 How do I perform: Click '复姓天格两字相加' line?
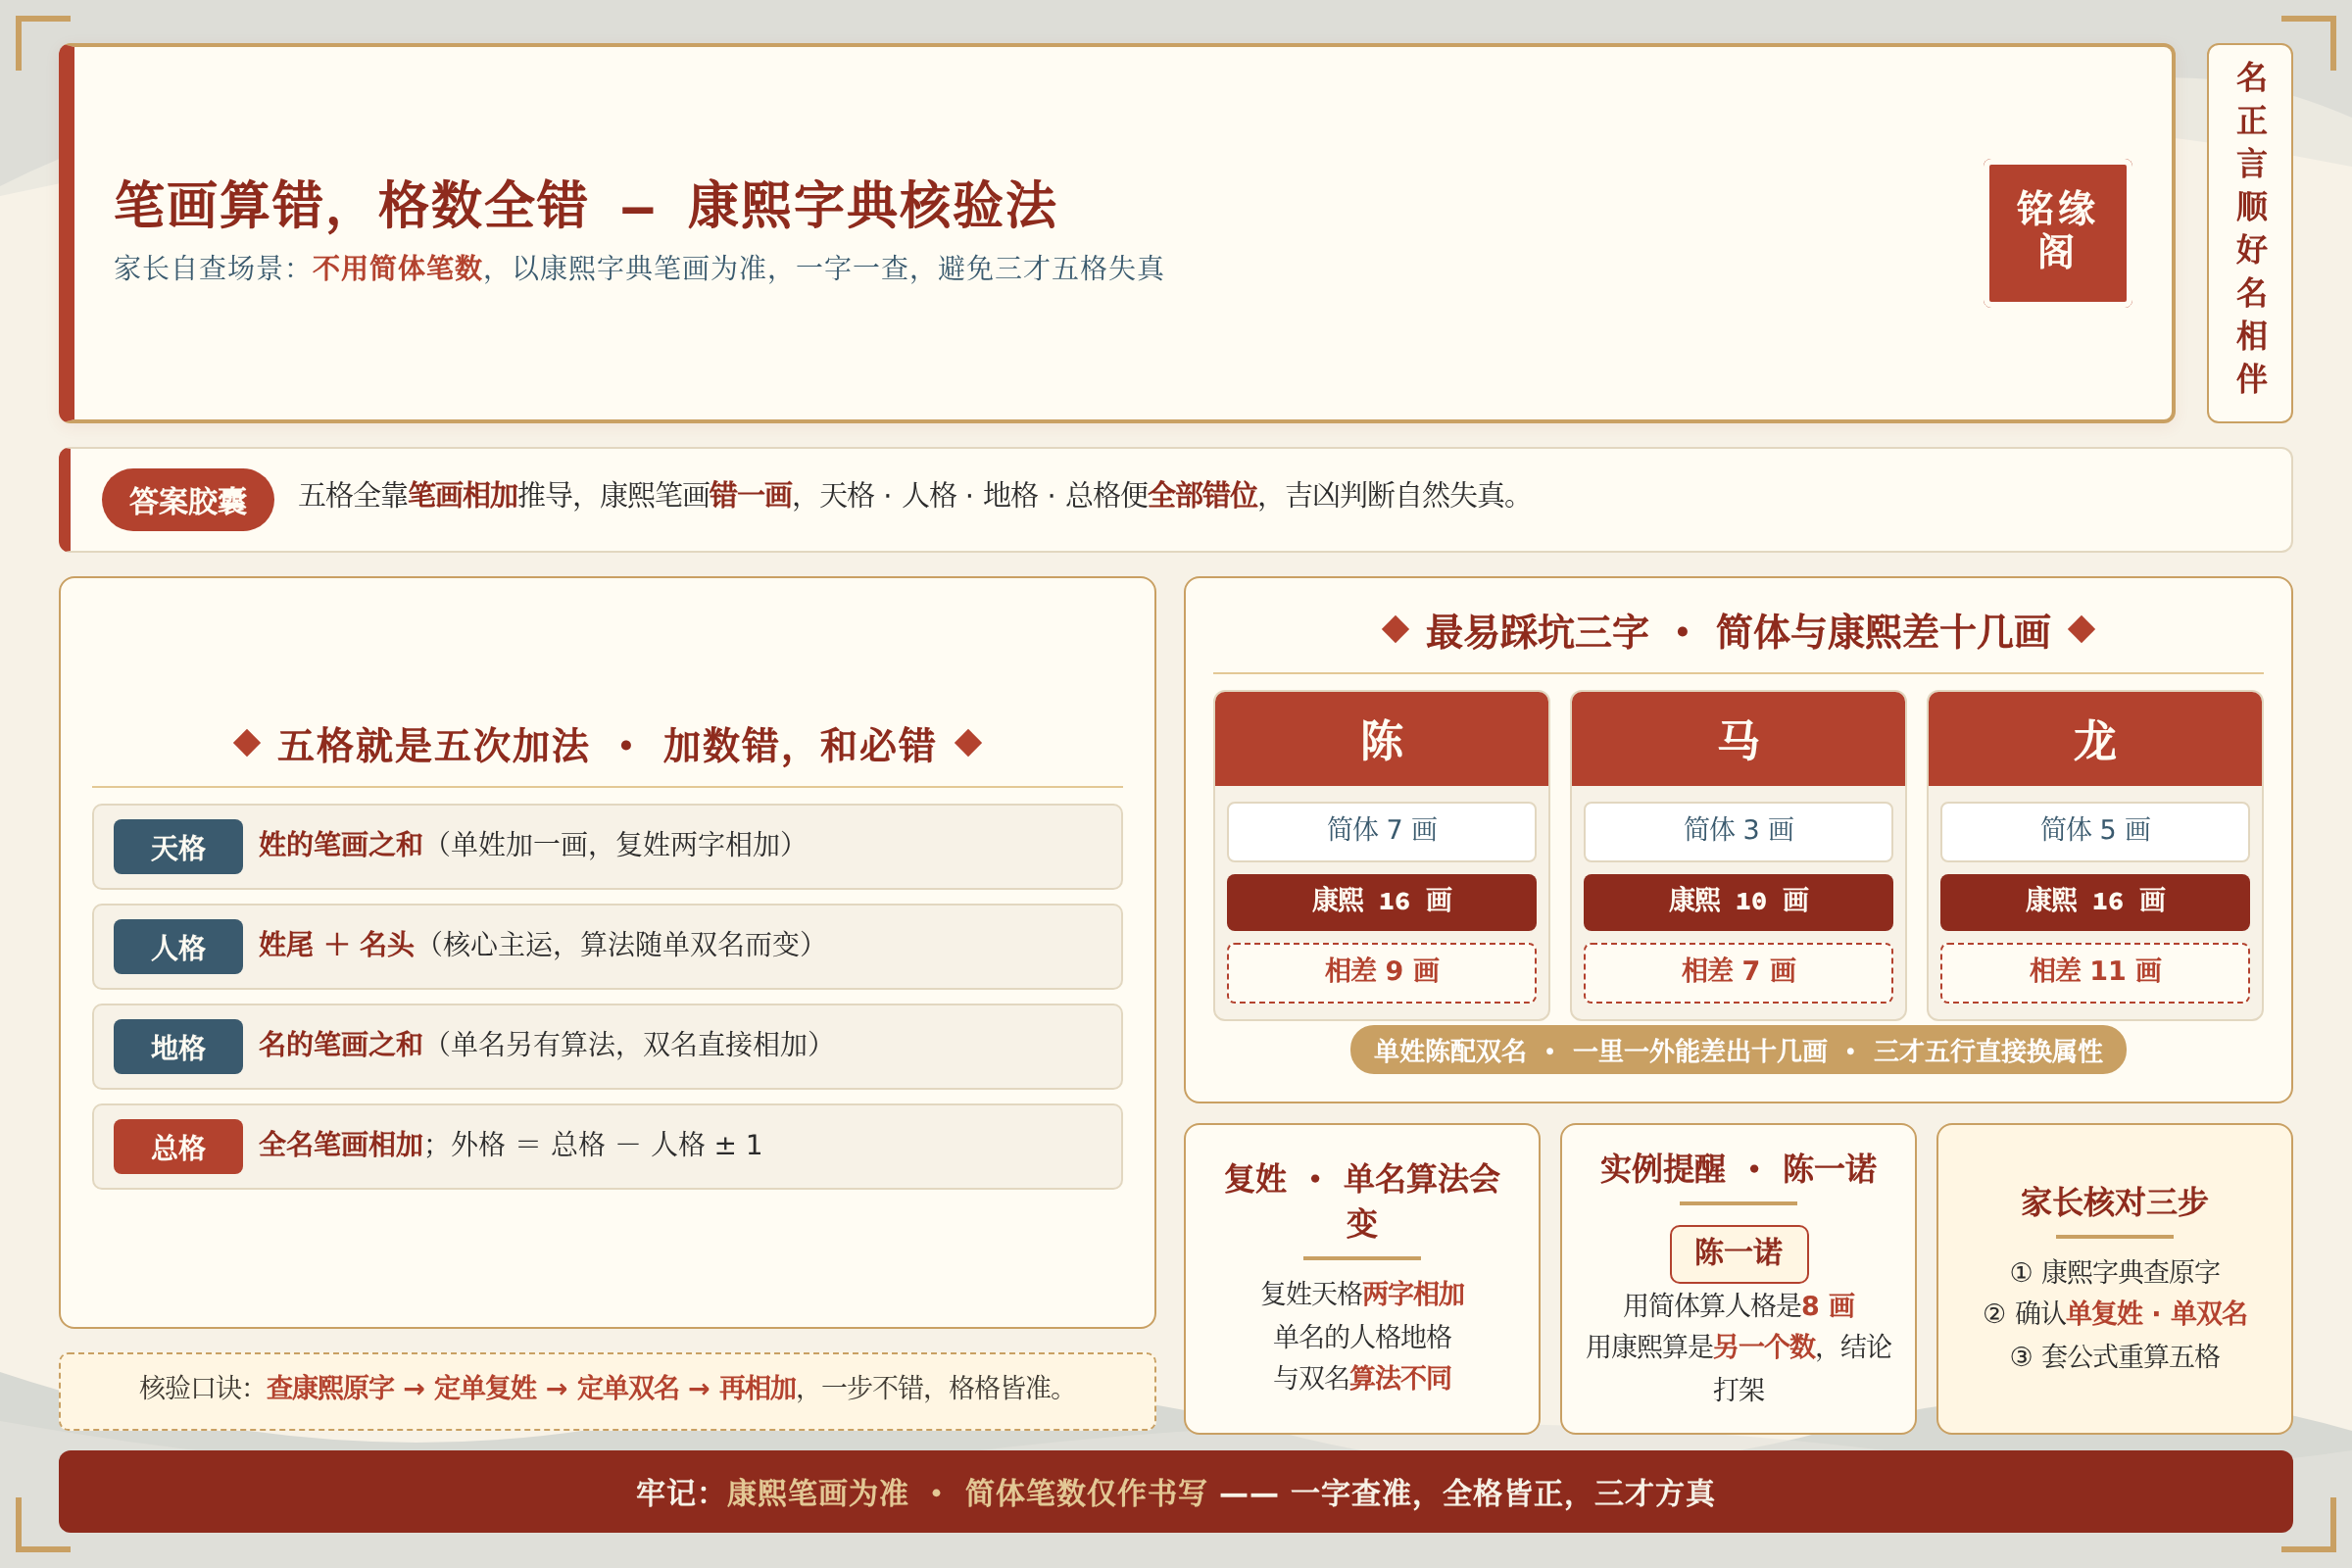coord(1362,1294)
